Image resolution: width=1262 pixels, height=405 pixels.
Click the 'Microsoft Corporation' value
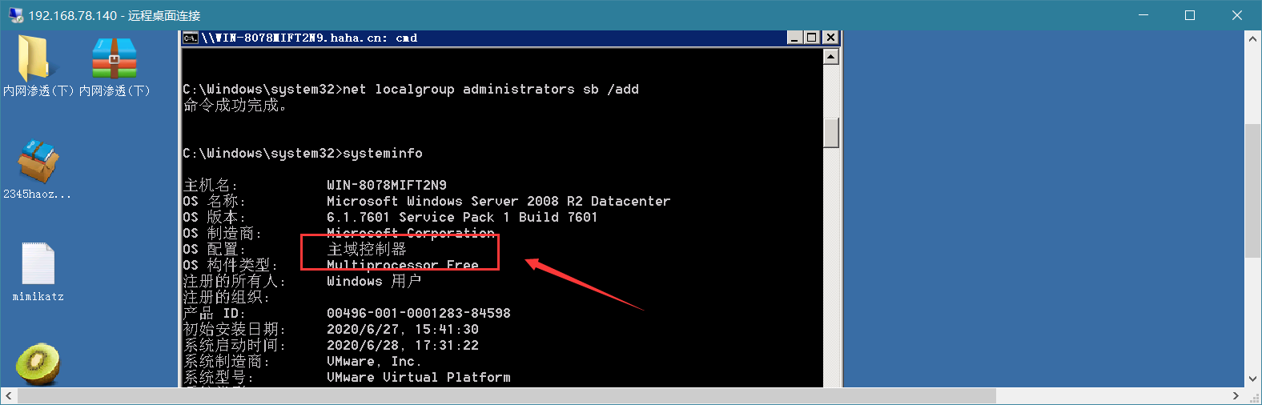[x=411, y=233]
